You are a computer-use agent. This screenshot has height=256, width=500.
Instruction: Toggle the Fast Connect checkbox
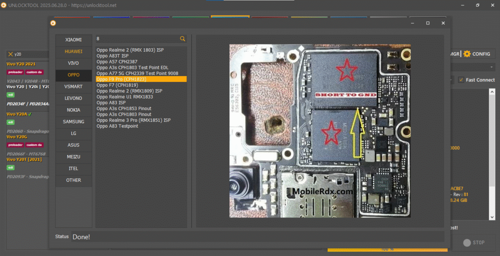coord(461,80)
